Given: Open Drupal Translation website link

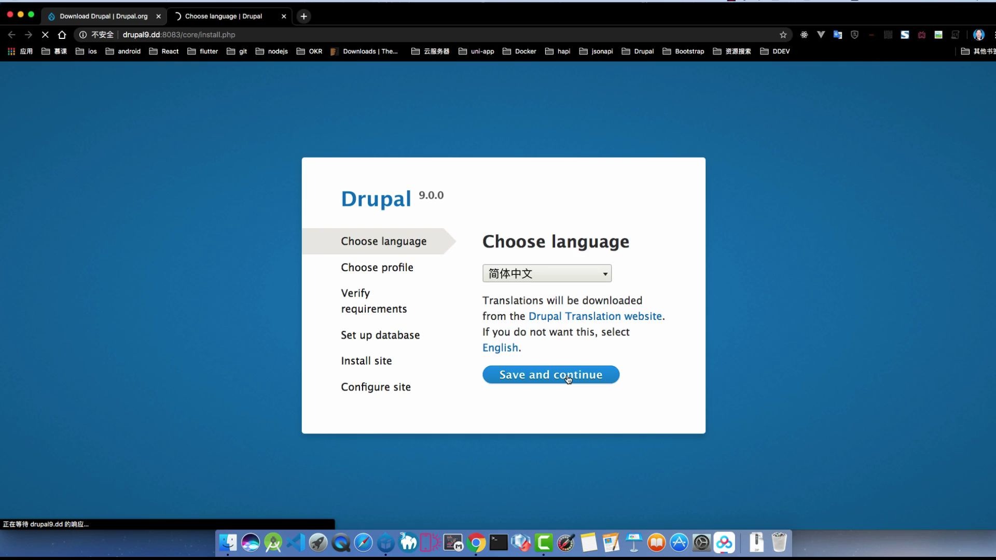Looking at the screenshot, I should (594, 316).
